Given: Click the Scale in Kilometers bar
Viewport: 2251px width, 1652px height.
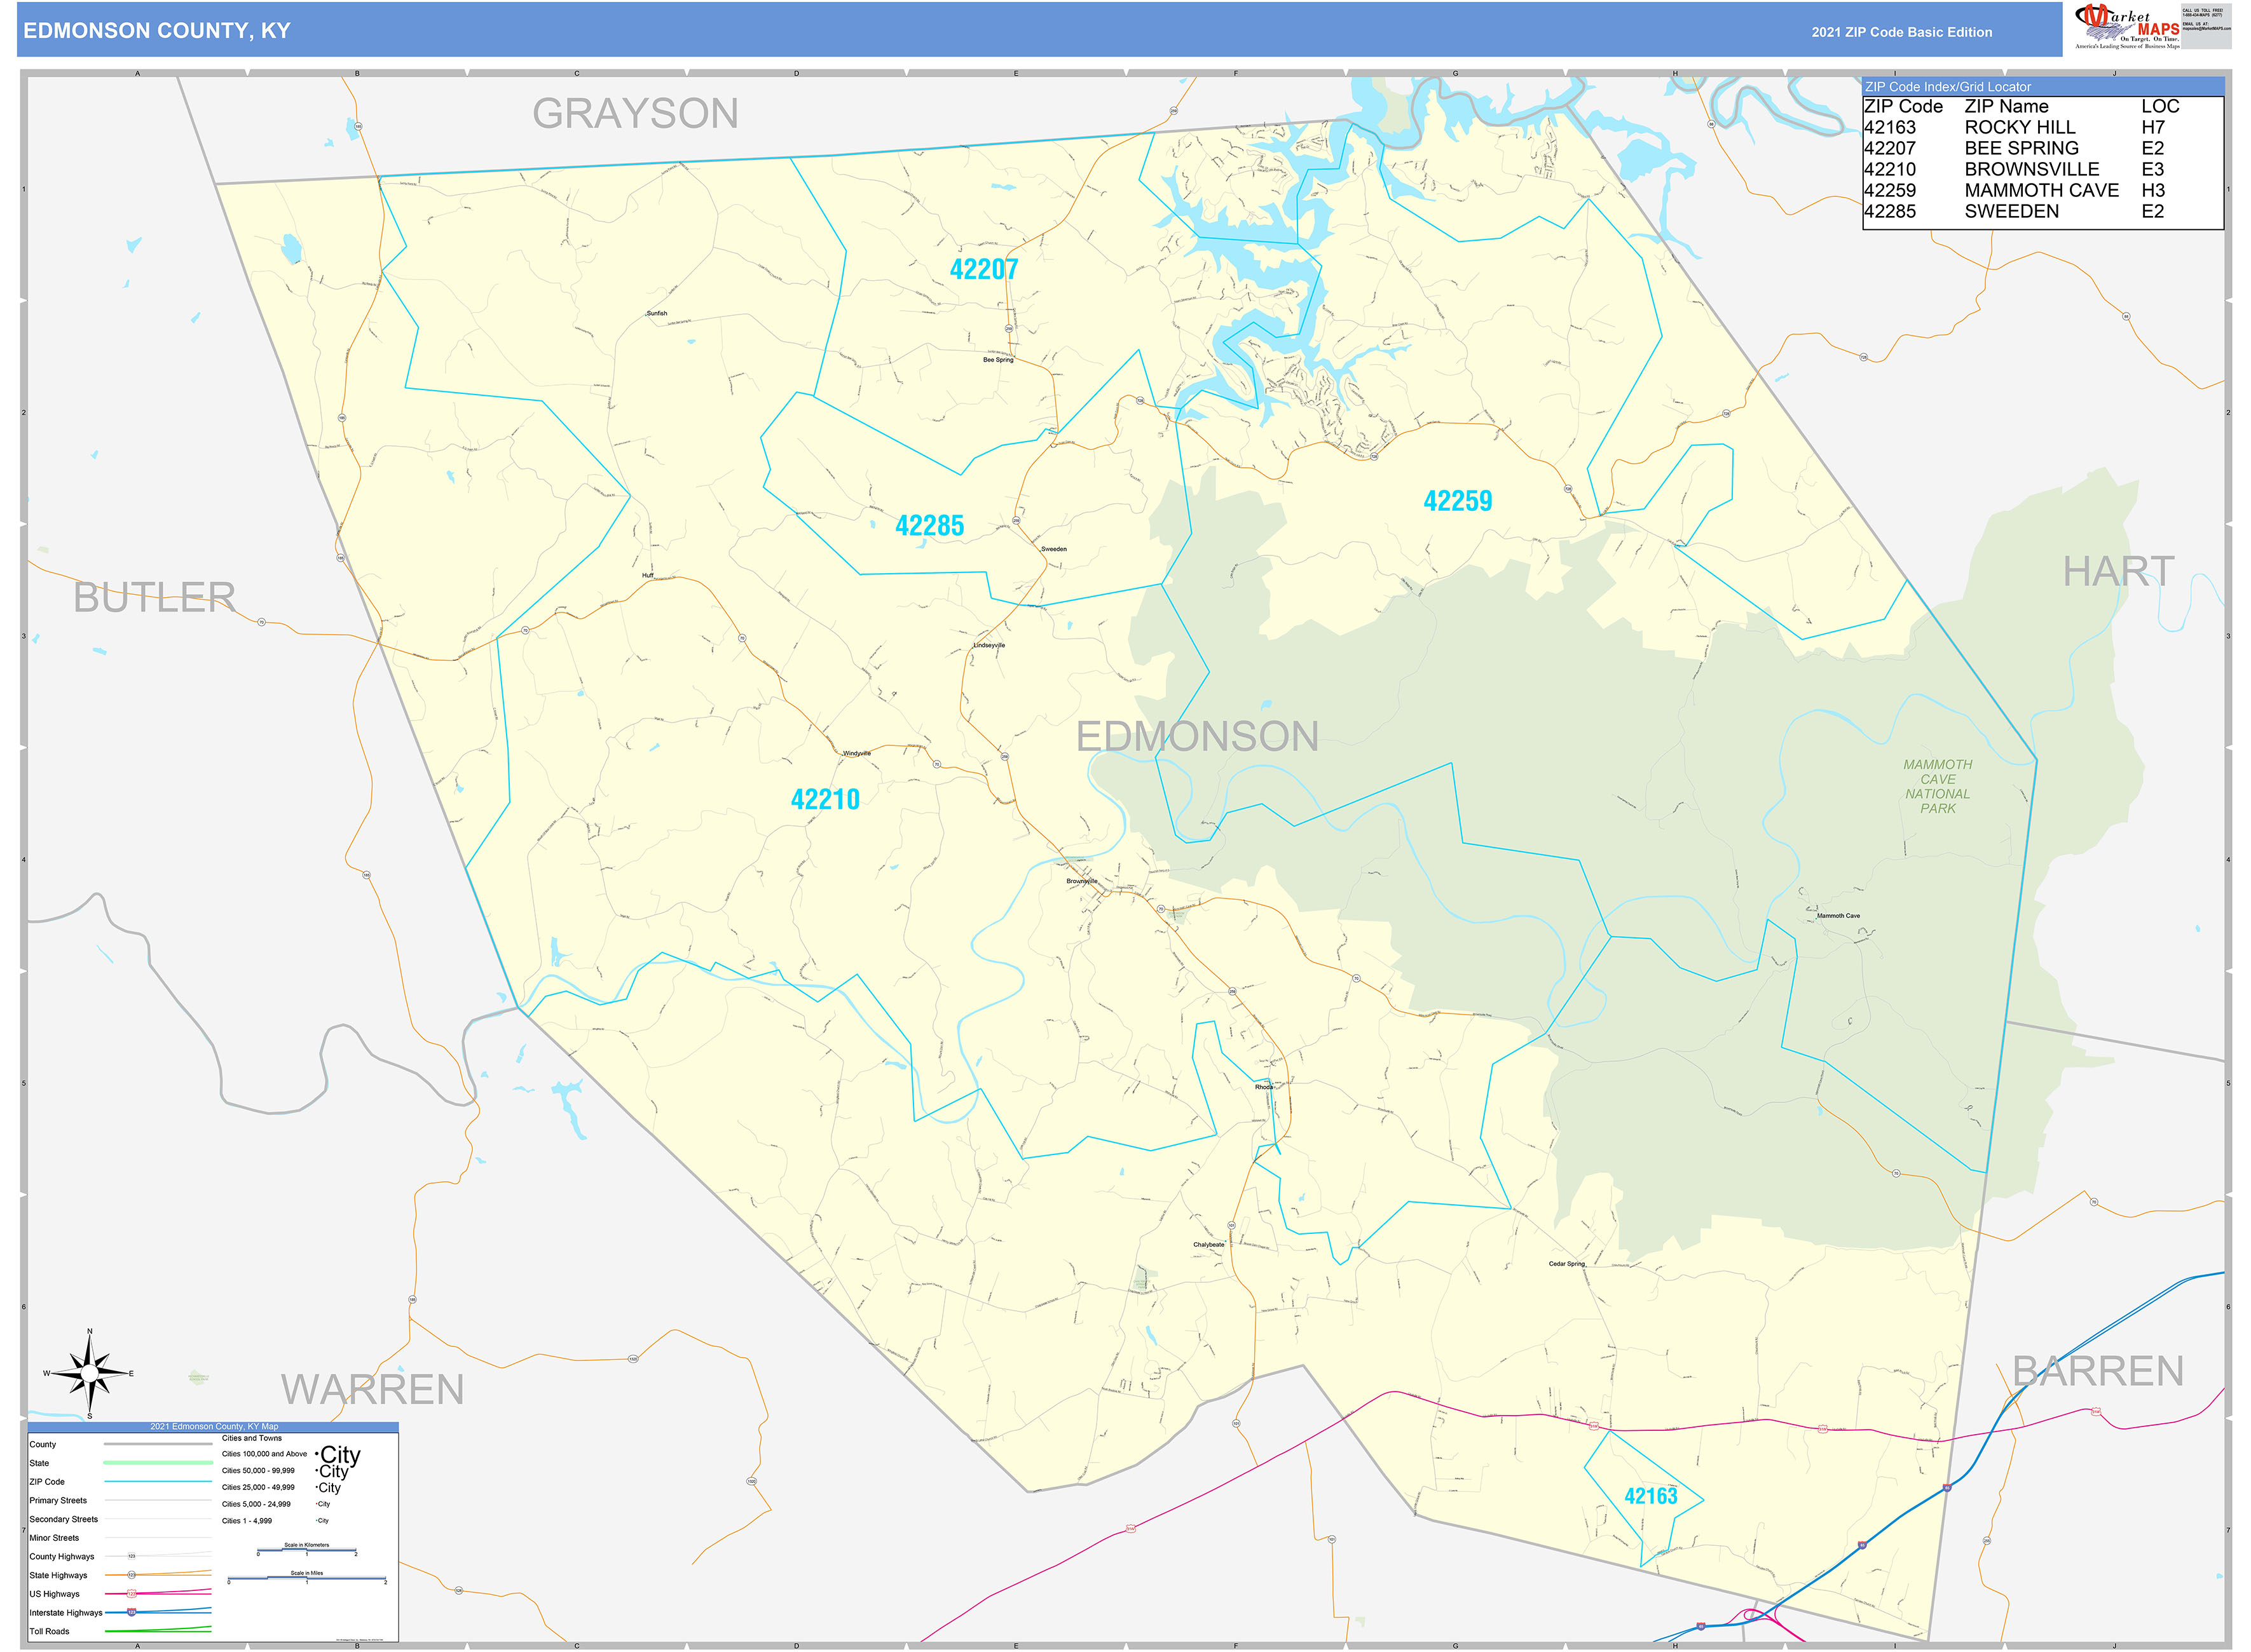Looking at the screenshot, I should tap(307, 1551).
